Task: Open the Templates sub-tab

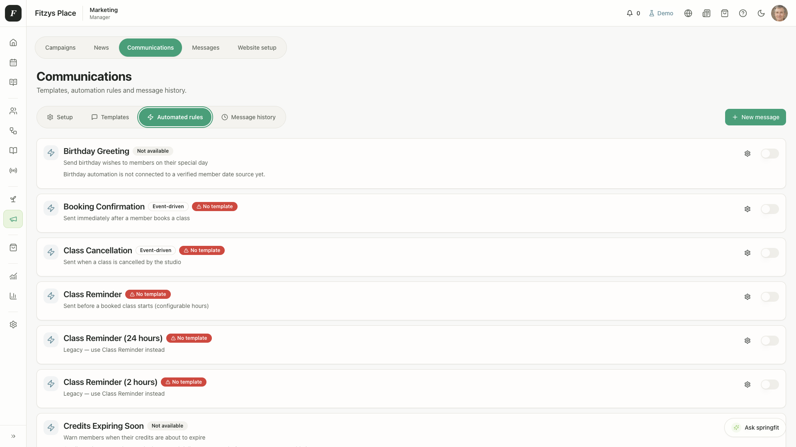Action: tap(110, 117)
